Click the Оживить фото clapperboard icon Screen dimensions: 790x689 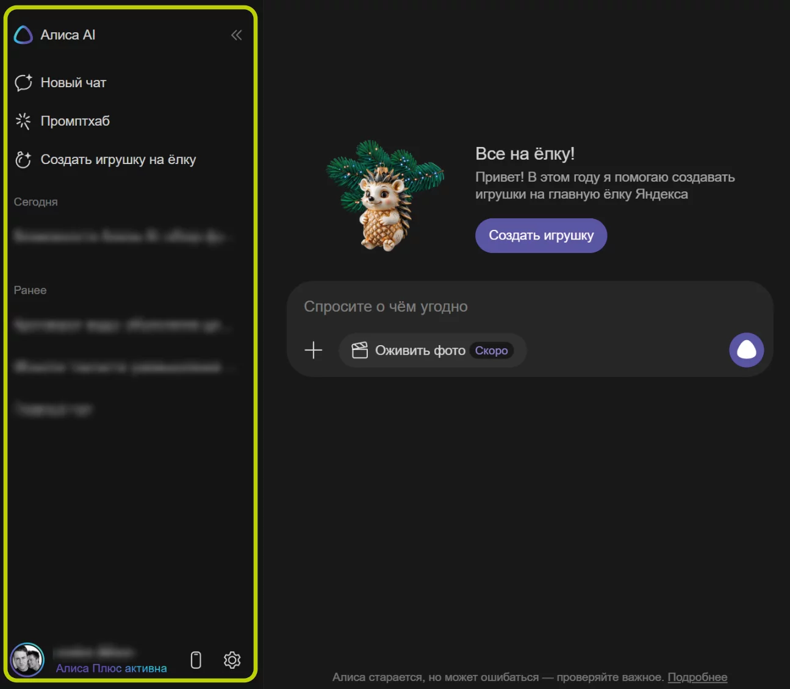360,351
